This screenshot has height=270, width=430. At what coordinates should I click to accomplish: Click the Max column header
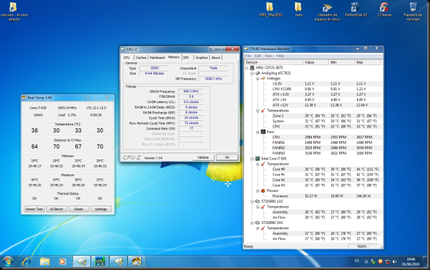click(367, 62)
